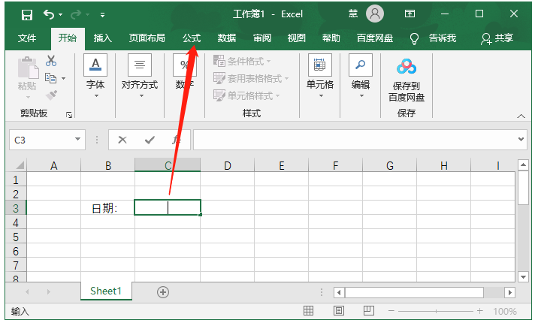Select column G header
Screen dimensions: 538x323
pos(390,165)
